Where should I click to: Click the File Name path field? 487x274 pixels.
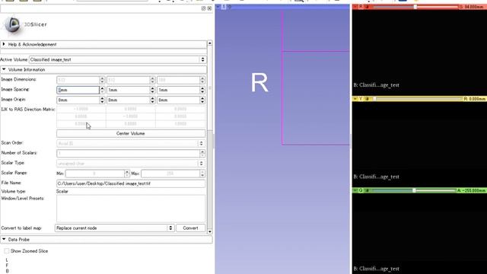[131, 183]
